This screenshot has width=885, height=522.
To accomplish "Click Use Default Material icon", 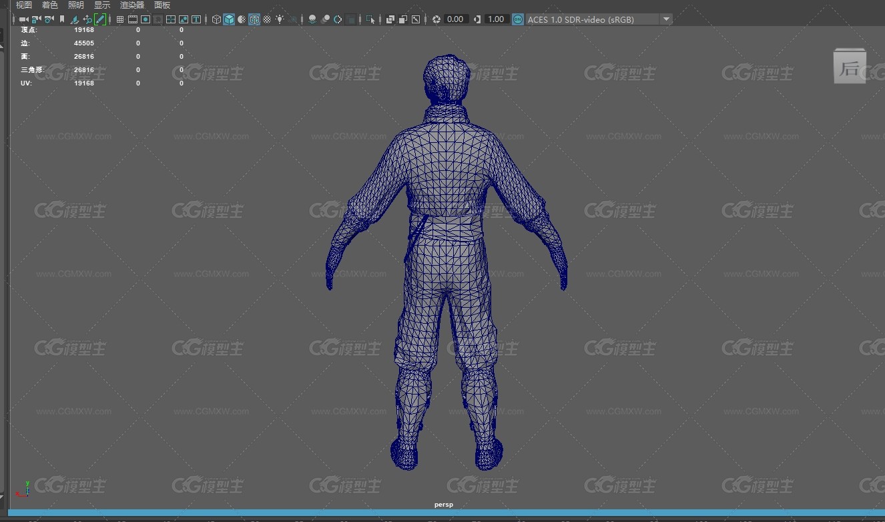I will [x=242, y=19].
